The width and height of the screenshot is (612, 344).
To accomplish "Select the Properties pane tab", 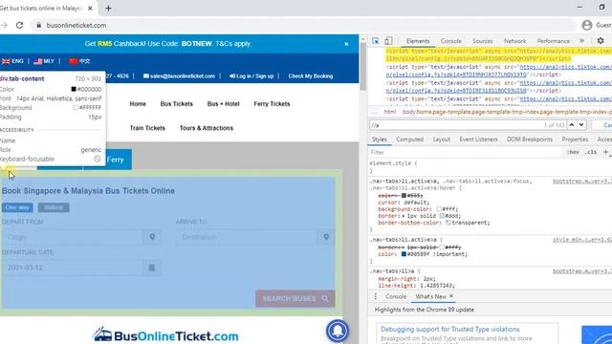I will pyautogui.click(x=575, y=140).
